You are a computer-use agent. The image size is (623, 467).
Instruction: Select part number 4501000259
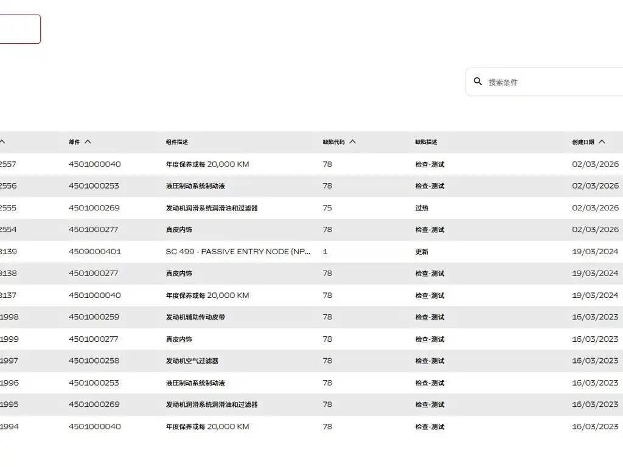pyautogui.click(x=94, y=317)
